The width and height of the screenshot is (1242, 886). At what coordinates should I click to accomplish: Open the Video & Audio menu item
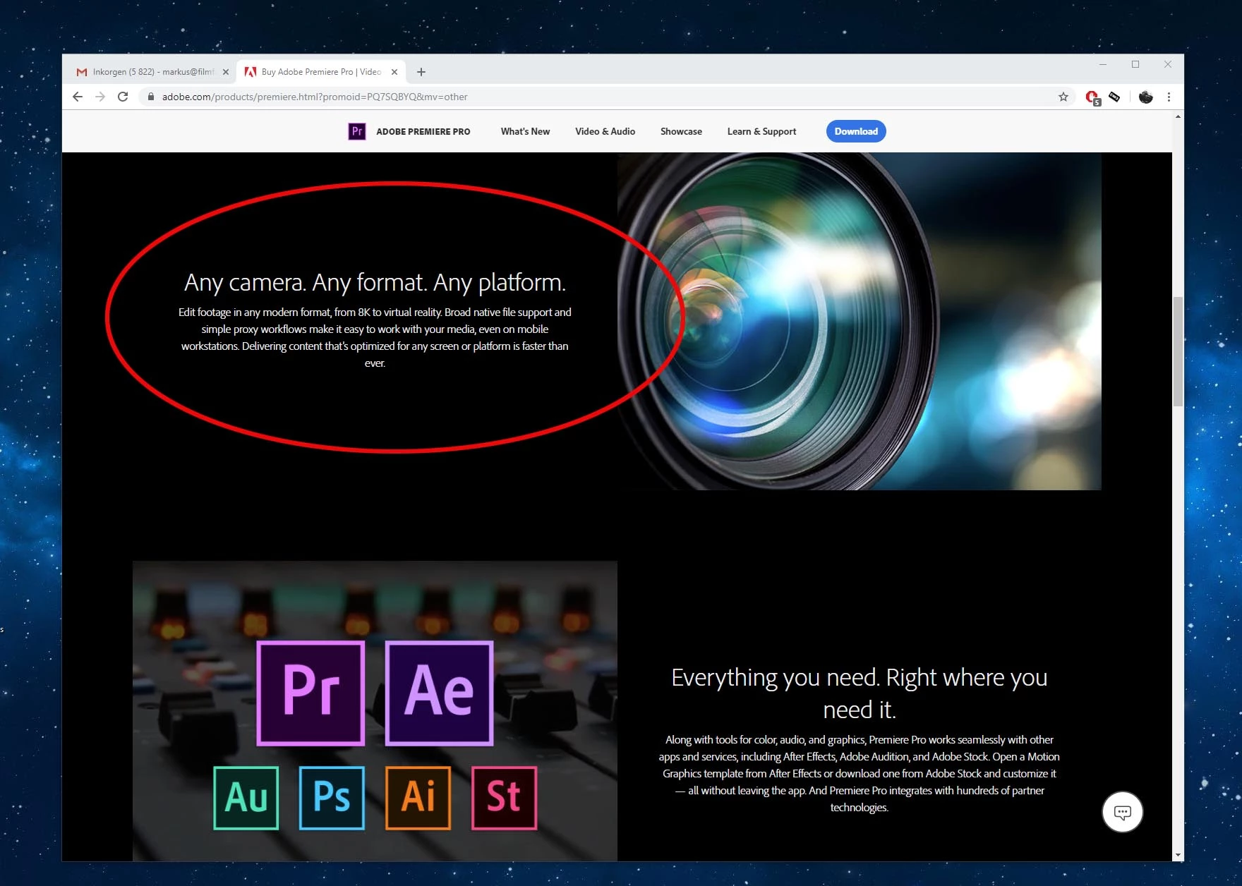(605, 132)
